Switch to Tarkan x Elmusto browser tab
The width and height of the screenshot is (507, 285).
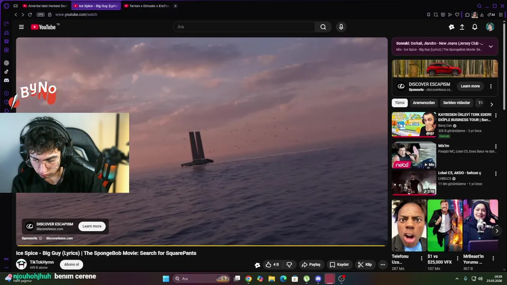(146, 6)
